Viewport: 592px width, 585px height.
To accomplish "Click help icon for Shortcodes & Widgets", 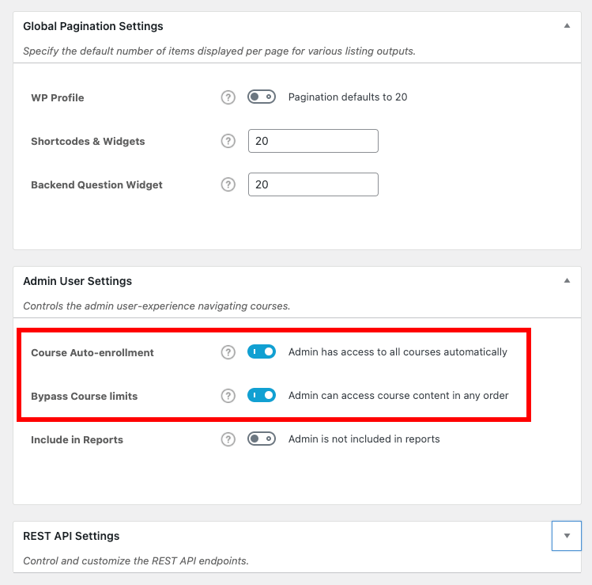I will point(228,141).
